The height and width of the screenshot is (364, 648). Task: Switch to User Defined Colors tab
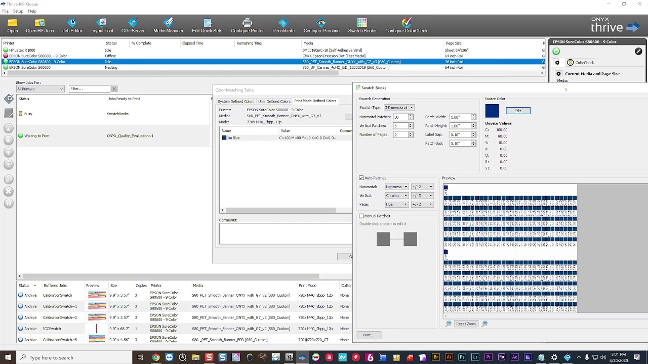(x=274, y=101)
